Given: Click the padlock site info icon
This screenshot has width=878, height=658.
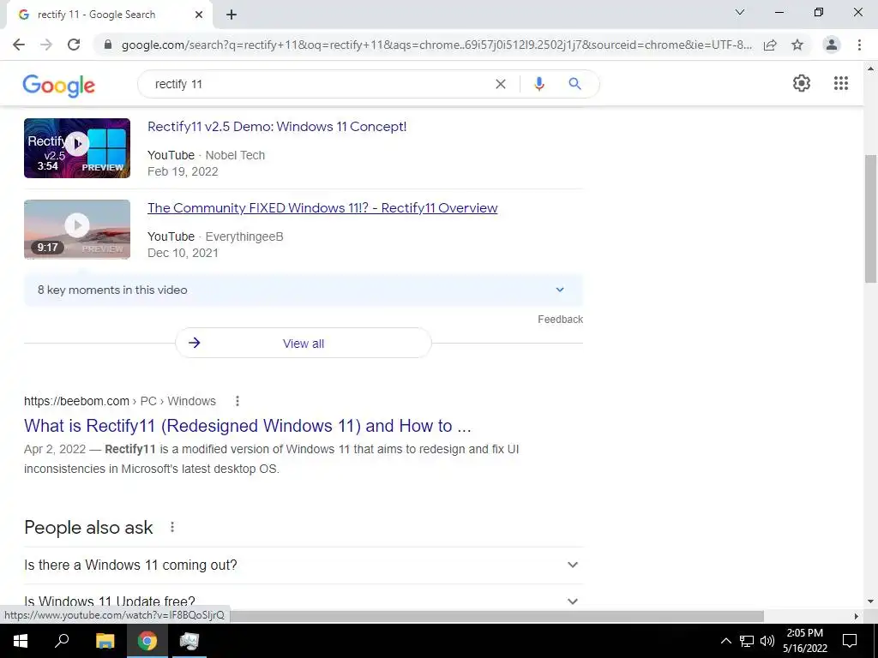Looking at the screenshot, I should pos(108,45).
